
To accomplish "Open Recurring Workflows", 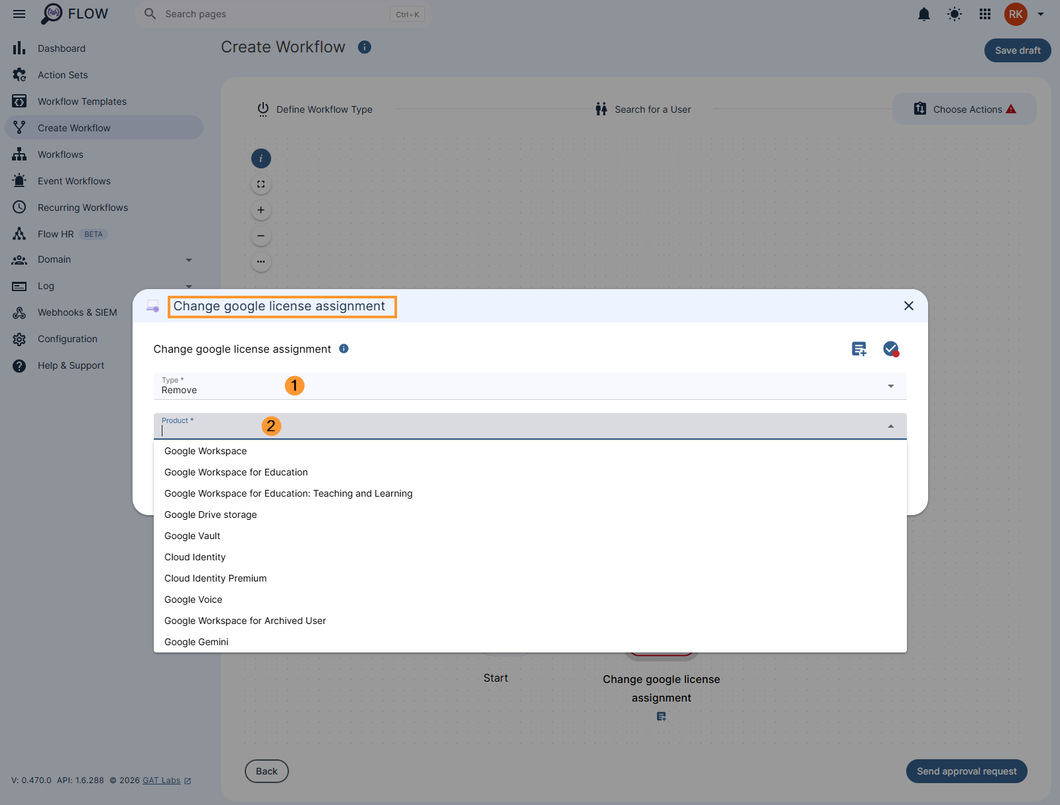I will coord(104,208).
